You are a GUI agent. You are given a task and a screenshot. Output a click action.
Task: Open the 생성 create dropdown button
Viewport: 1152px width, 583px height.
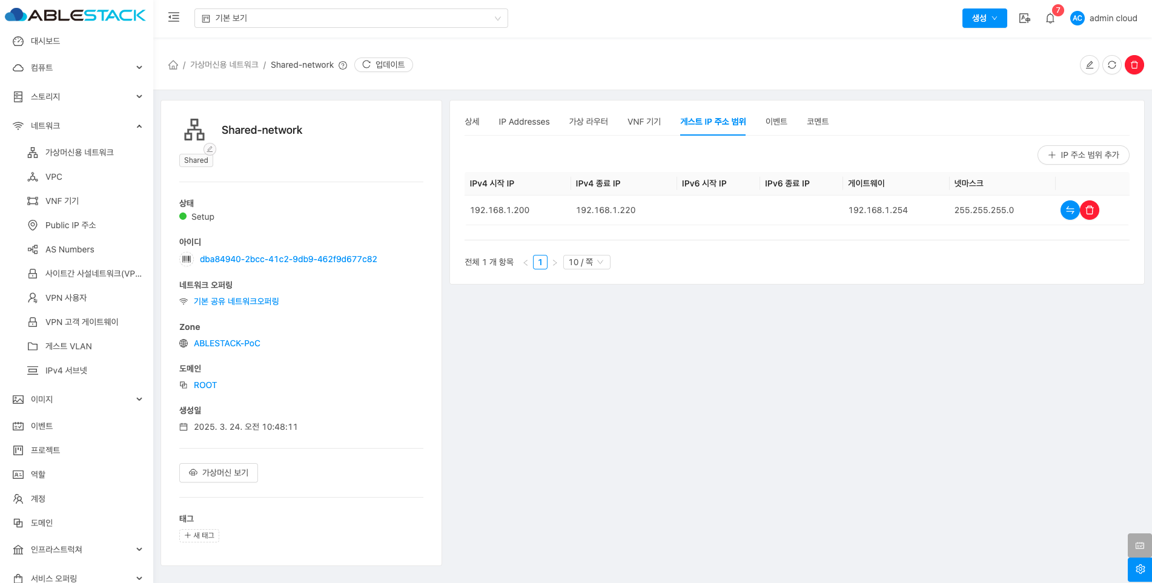(x=984, y=18)
